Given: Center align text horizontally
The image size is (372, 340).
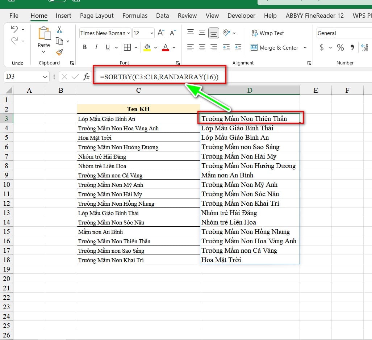Looking at the screenshot, I should click(202, 47).
